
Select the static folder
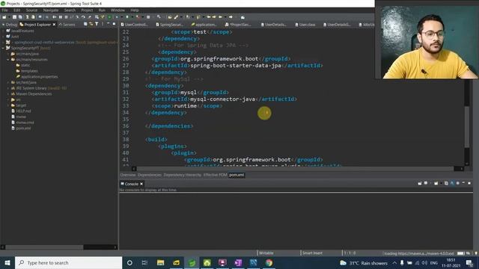click(x=23, y=65)
